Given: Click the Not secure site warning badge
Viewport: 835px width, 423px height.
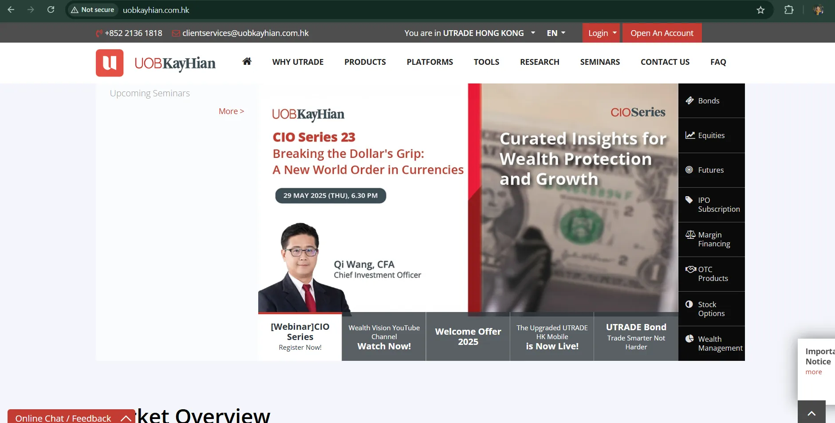Looking at the screenshot, I should point(92,10).
